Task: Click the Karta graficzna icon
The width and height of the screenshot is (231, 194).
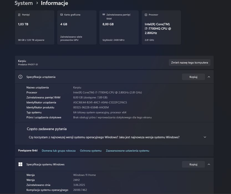Action: pos(62,15)
